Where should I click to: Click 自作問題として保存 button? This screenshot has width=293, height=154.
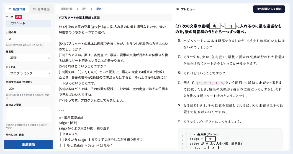click(269, 9)
